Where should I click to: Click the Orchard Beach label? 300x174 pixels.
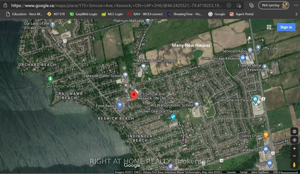pos(37,65)
